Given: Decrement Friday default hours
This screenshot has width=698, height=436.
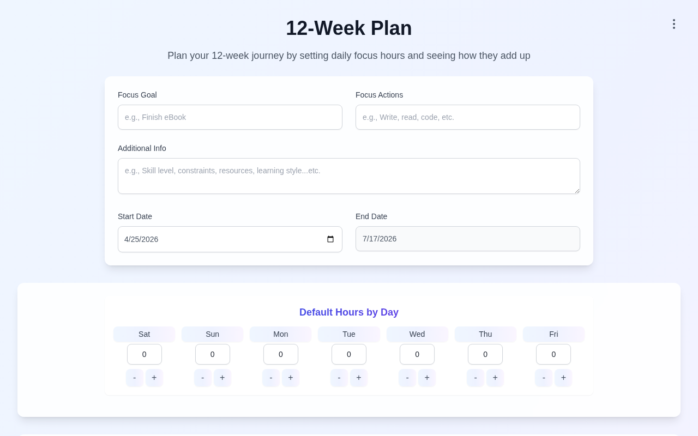Looking at the screenshot, I should pyautogui.click(x=544, y=378).
